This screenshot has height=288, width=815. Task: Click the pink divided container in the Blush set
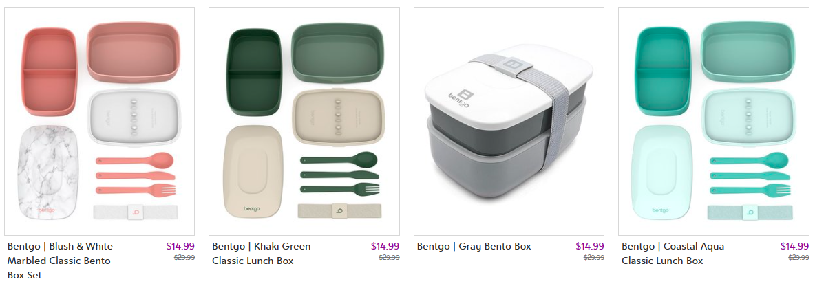pos(50,71)
